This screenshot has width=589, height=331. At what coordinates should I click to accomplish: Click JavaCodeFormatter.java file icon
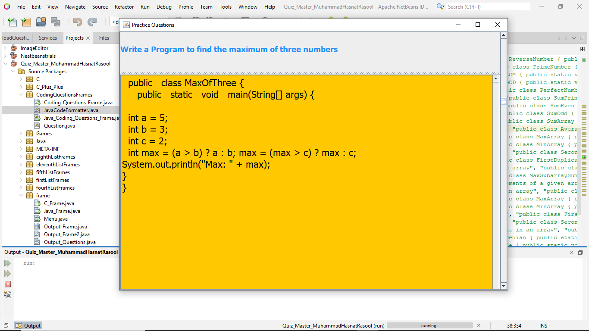38,110
